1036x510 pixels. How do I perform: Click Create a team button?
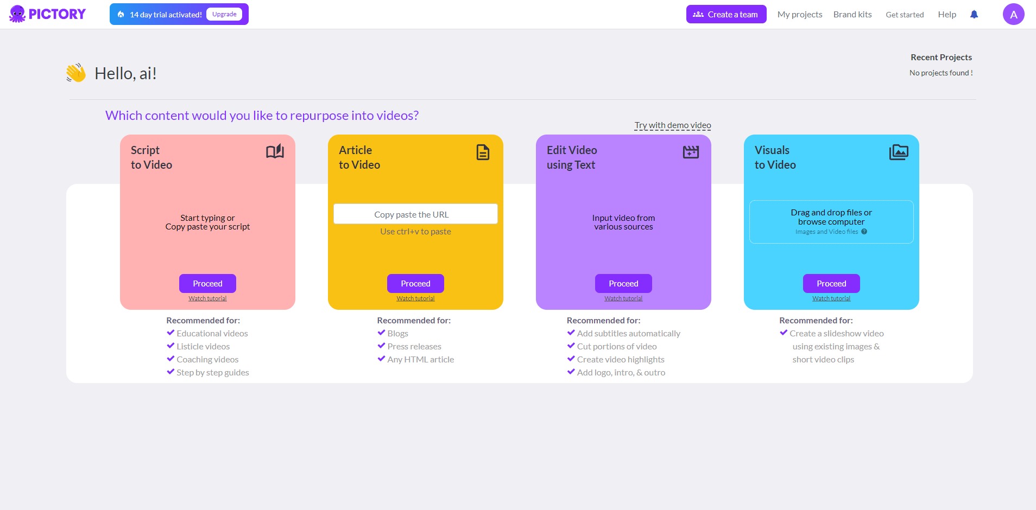[726, 15]
